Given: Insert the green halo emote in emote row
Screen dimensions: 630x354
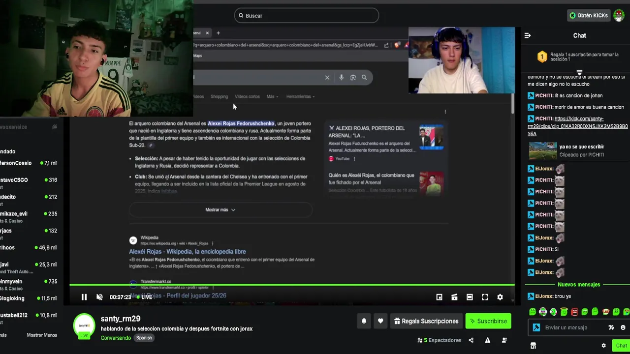Looking at the screenshot, I should [564, 312].
